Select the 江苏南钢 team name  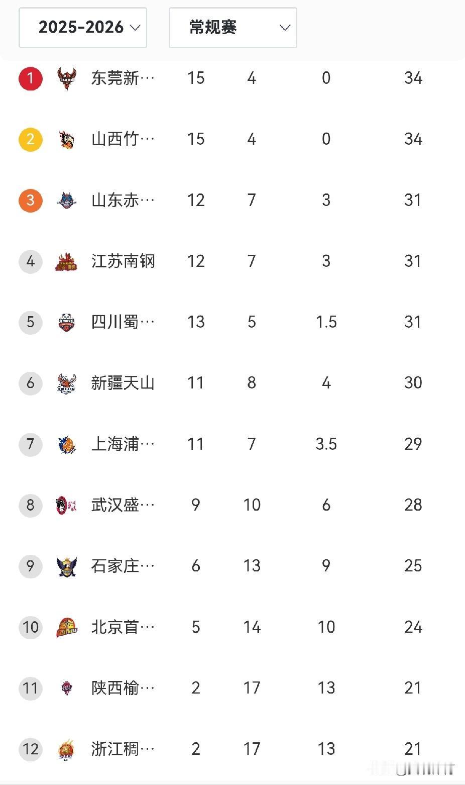pyautogui.click(x=123, y=261)
